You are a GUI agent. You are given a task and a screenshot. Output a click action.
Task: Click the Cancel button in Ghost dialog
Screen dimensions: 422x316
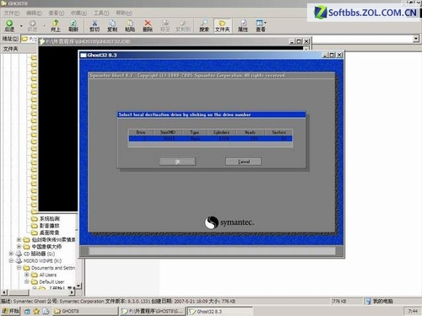coord(244,162)
